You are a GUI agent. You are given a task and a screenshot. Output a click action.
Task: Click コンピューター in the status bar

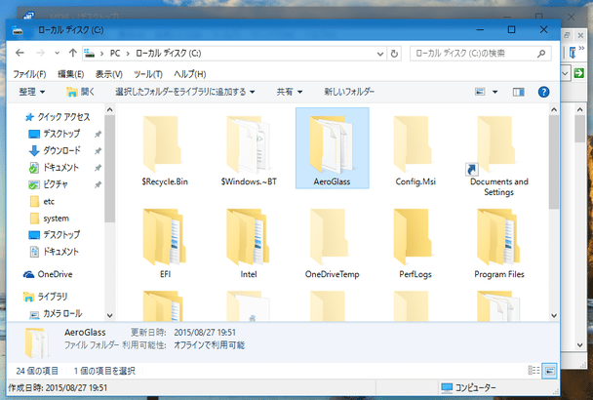(468, 387)
